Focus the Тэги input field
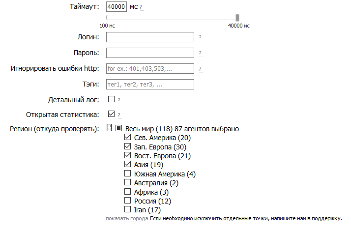 pyautogui.click(x=150, y=85)
